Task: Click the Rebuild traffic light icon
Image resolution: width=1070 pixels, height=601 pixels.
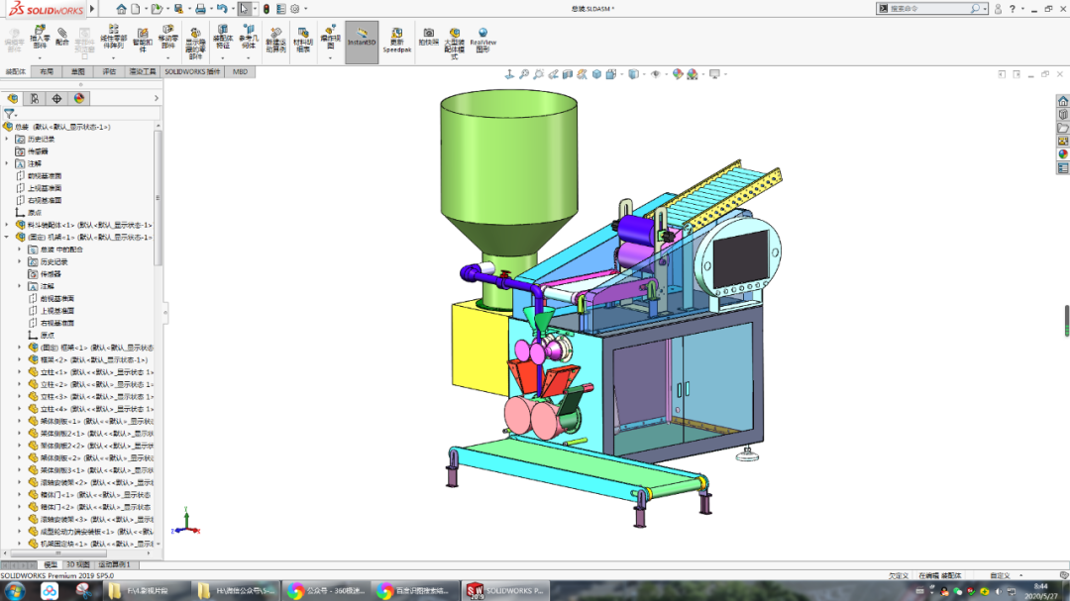Action: [x=267, y=9]
